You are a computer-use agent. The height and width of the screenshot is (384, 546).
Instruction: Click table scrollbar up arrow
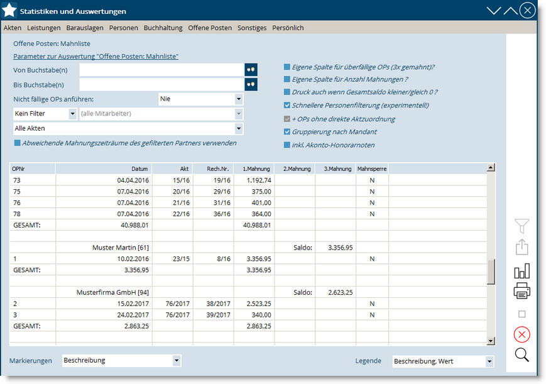pyautogui.click(x=491, y=168)
